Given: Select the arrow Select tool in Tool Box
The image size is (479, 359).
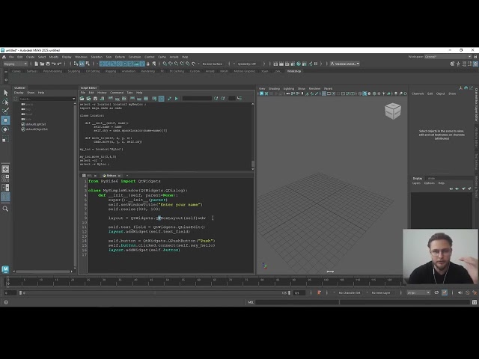Looking at the screenshot, I should point(5,93).
